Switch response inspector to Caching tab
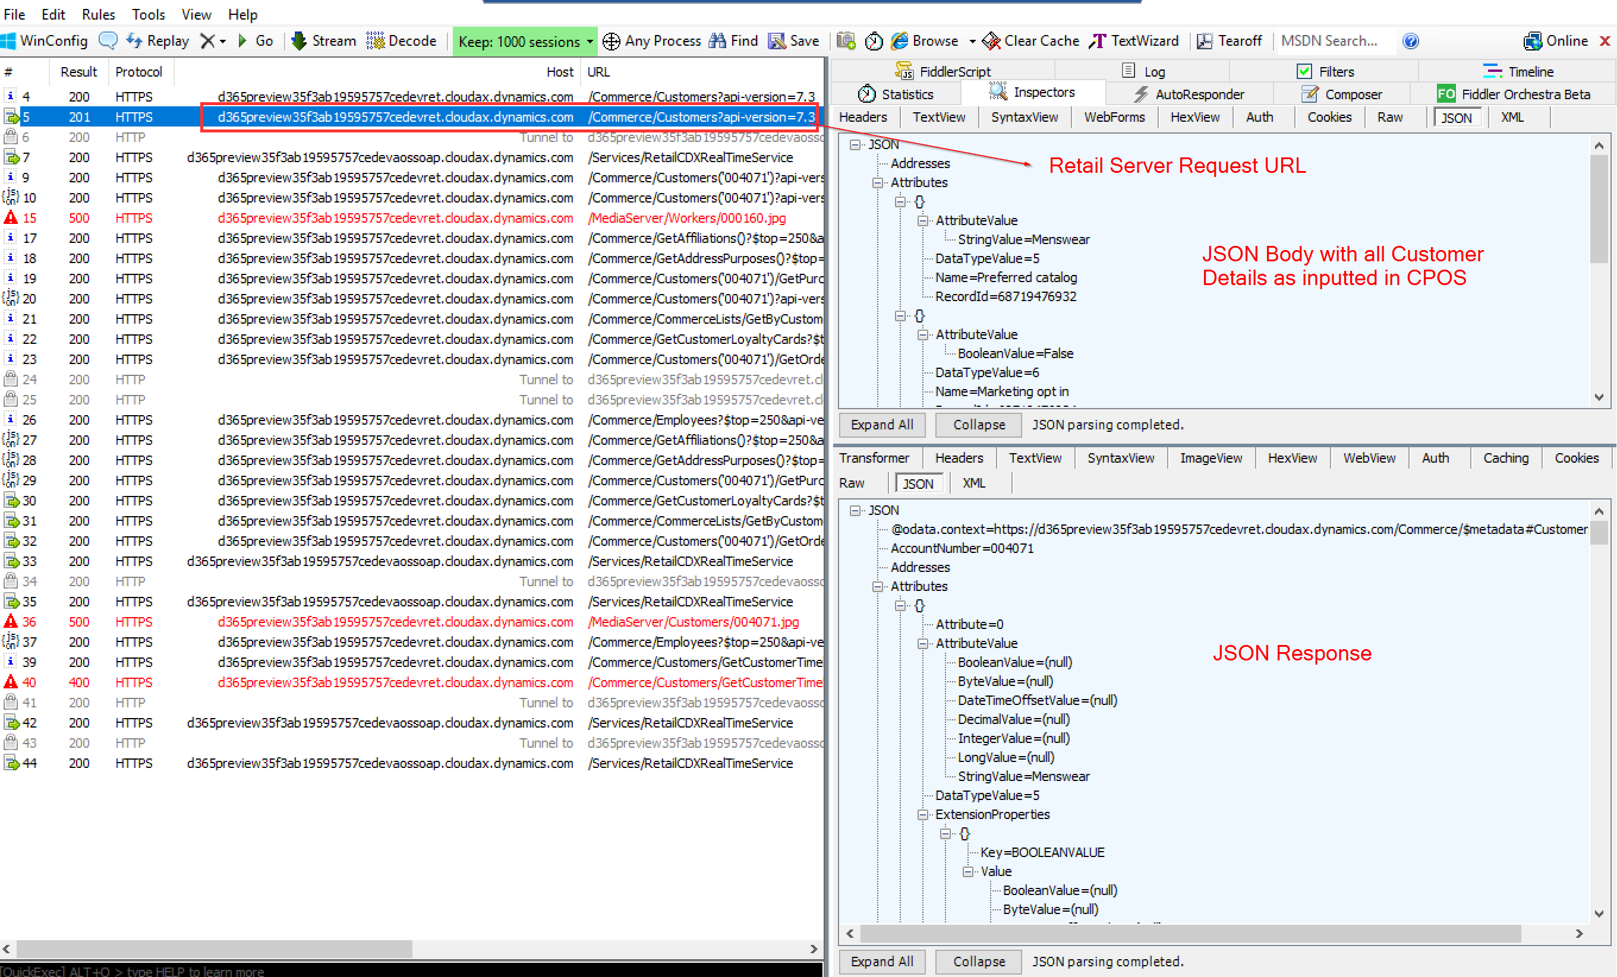Viewport: 1617px width, 977px height. tap(1506, 458)
